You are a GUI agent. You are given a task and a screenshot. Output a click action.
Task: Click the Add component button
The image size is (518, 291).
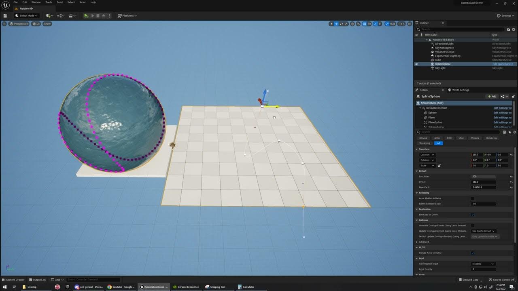[x=491, y=97]
